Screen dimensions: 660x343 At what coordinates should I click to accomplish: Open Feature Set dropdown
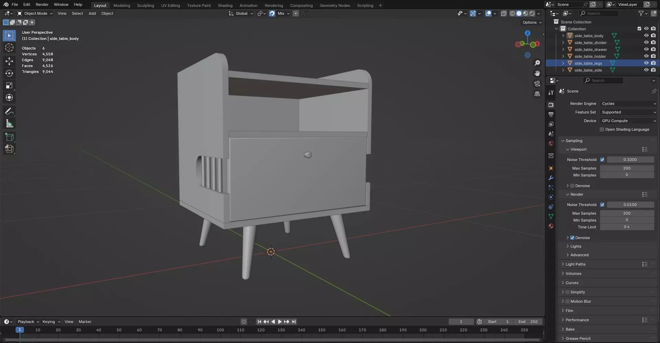628,112
